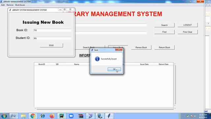Click the volume icon in system tray
This screenshot has height=119, width=211.
[195, 116]
